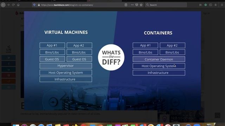The height and width of the screenshot is (126, 225).
Task: Click Bins/Libs below App #1 in Virtual Machines
Action: 52,52
